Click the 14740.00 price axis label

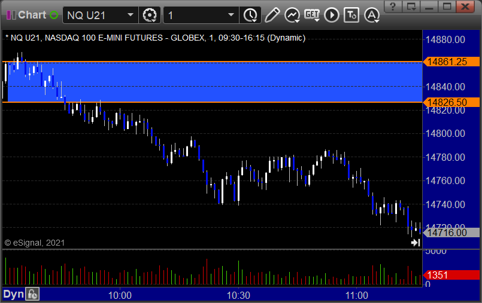click(445, 204)
